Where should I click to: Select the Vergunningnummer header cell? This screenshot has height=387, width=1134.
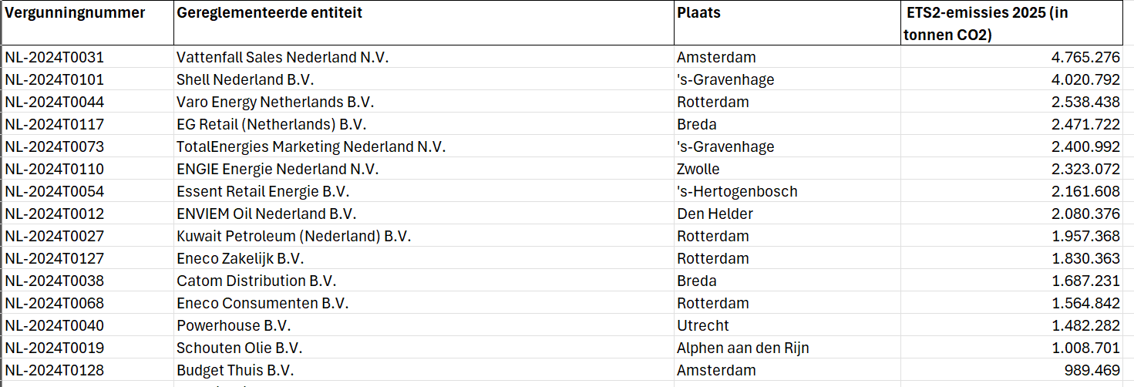point(88,23)
